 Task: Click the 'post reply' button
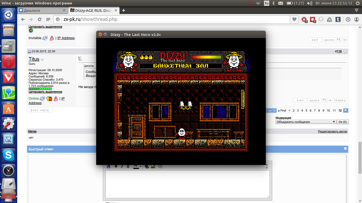(x=40, y=110)
